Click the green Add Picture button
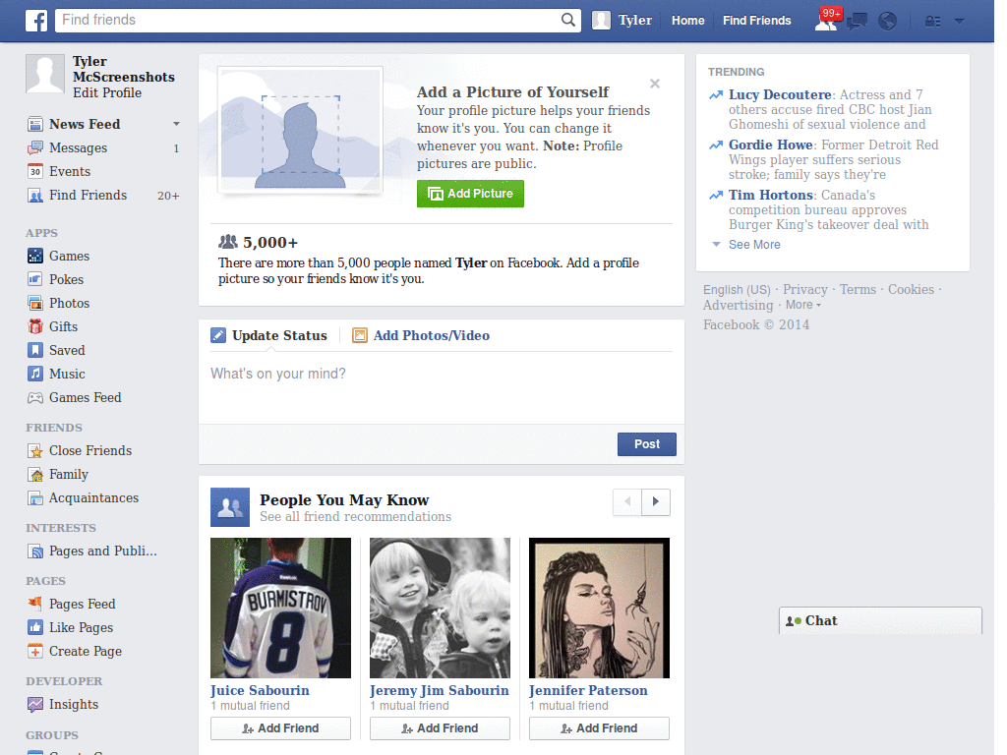1007x755 pixels. point(470,194)
